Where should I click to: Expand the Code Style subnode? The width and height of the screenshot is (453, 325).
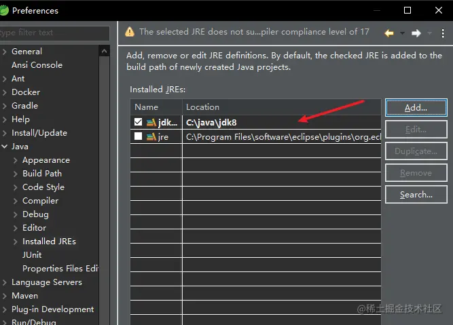pos(16,187)
